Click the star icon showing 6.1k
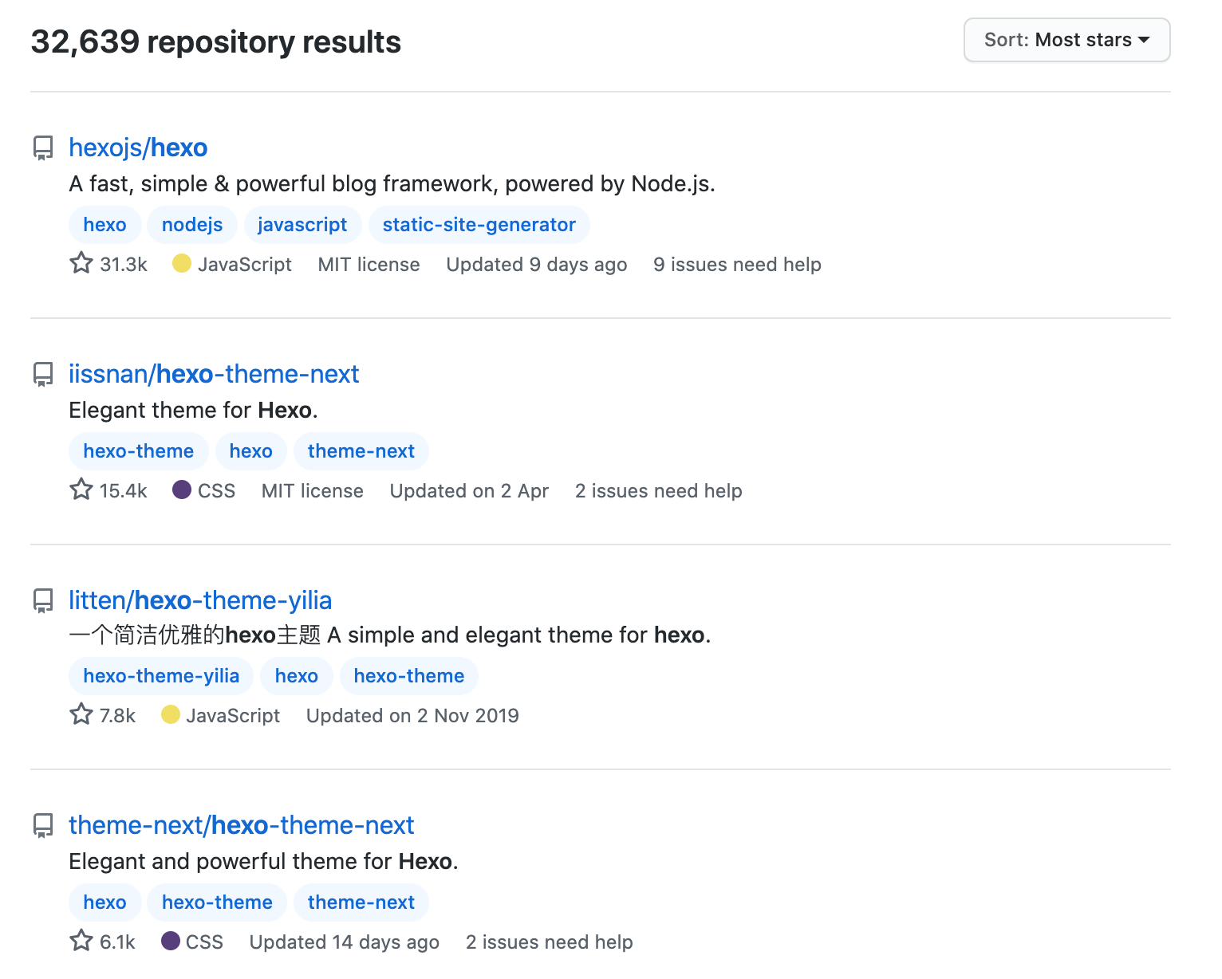 81,941
